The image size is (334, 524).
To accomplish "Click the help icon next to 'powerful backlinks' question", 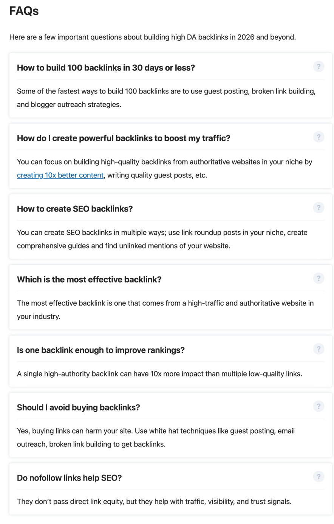I will point(319,137).
